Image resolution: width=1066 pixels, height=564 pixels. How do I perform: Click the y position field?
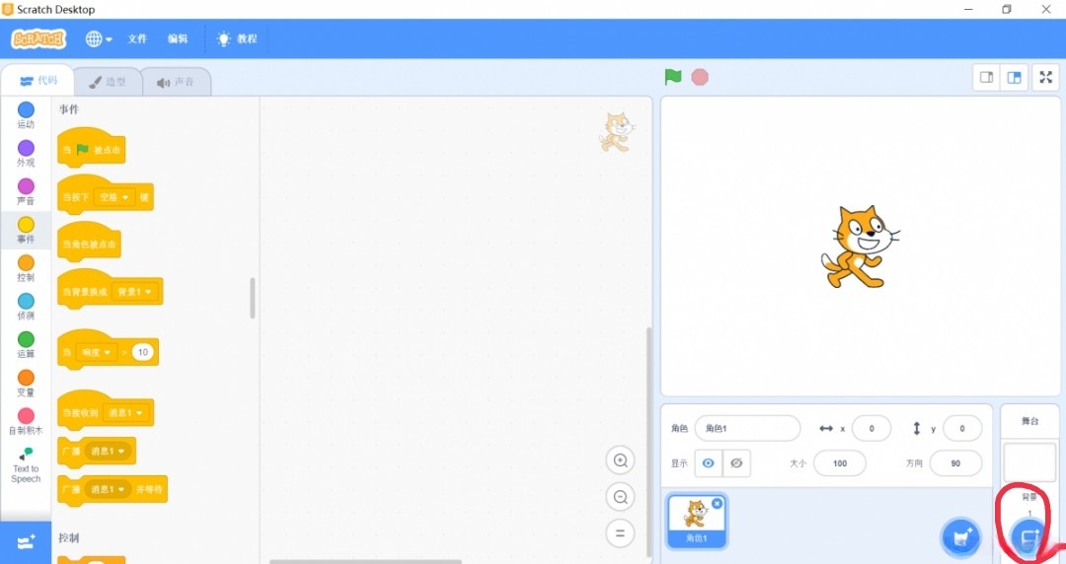click(x=962, y=428)
